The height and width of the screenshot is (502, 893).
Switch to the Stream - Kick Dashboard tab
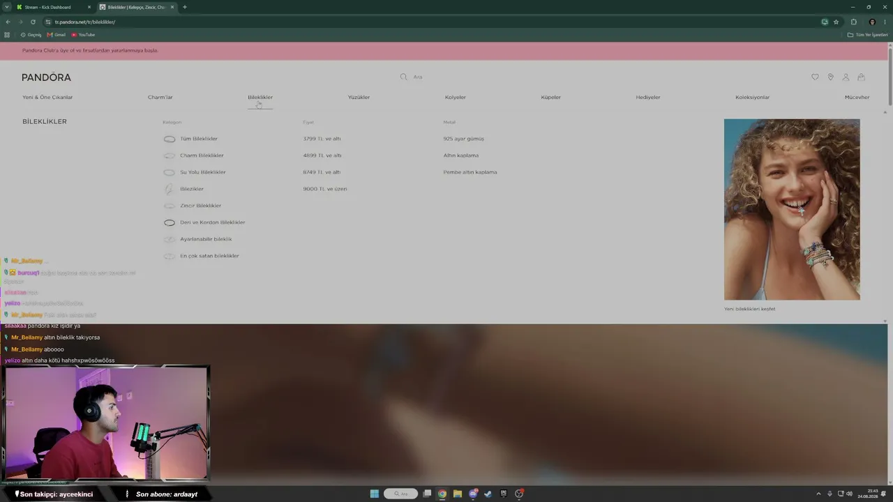pos(54,7)
